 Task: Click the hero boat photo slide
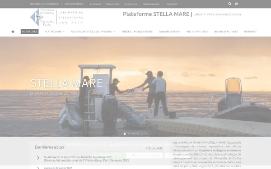[135, 87]
